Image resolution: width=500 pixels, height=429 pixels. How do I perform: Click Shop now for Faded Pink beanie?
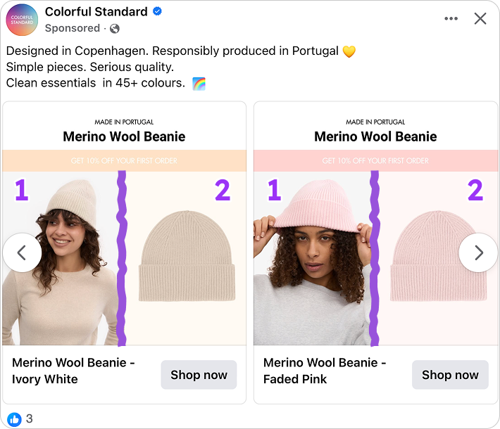pos(450,375)
